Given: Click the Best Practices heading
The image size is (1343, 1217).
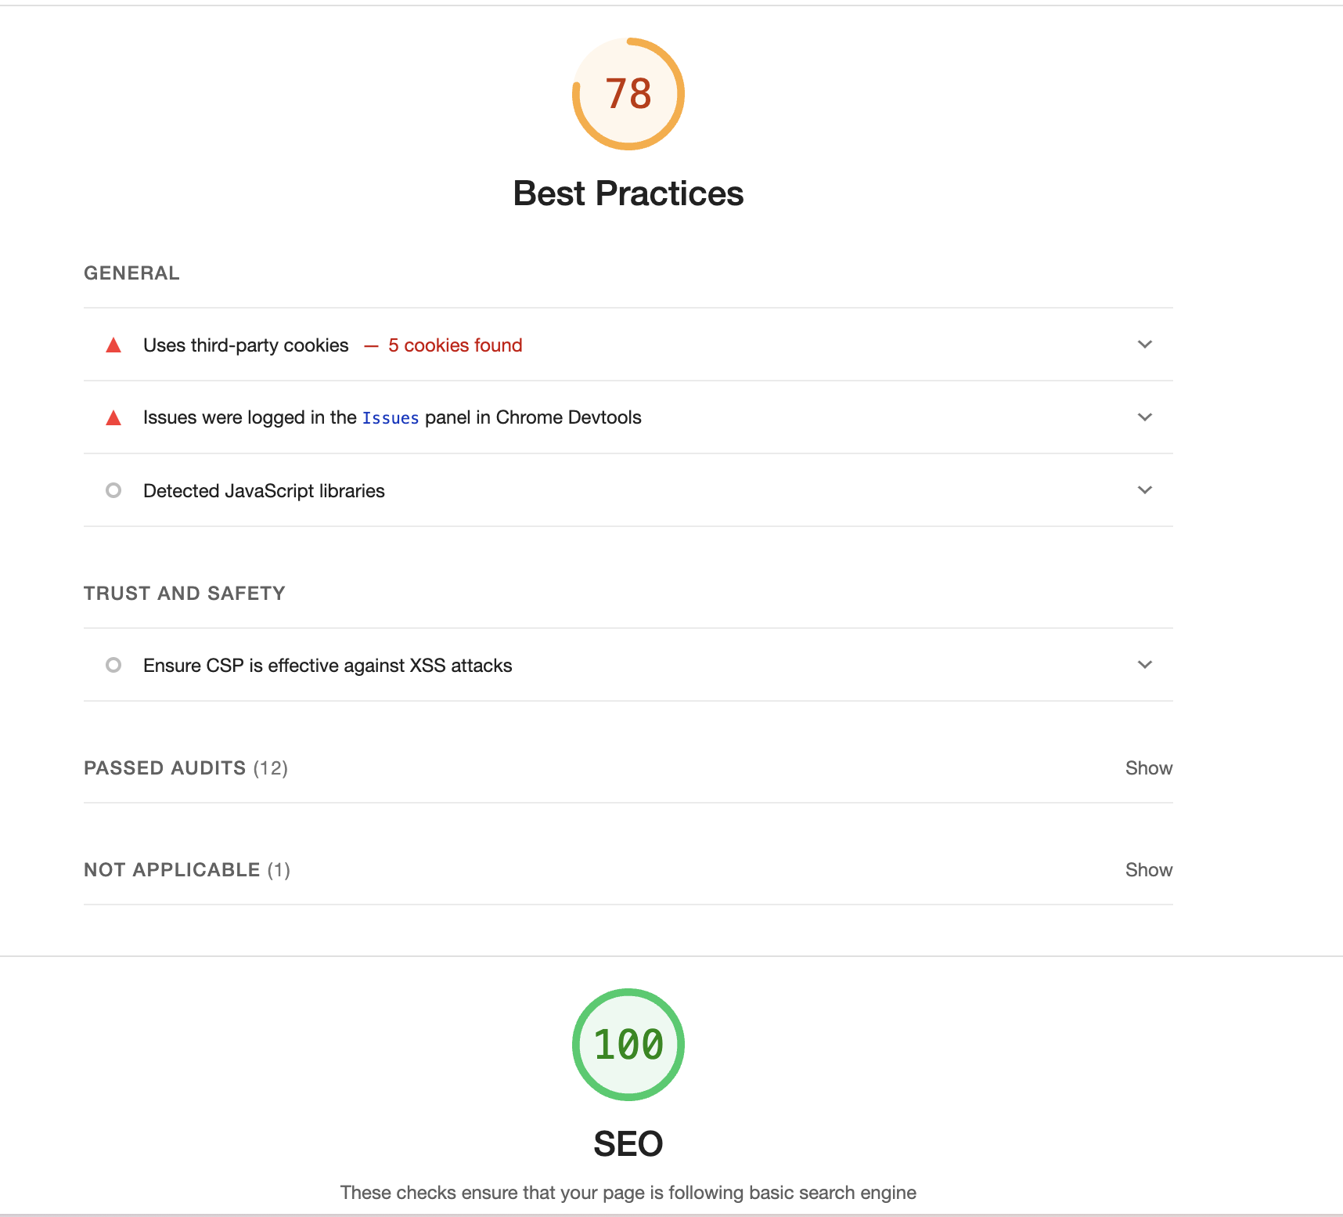Looking at the screenshot, I should pyautogui.click(x=628, y=193).
